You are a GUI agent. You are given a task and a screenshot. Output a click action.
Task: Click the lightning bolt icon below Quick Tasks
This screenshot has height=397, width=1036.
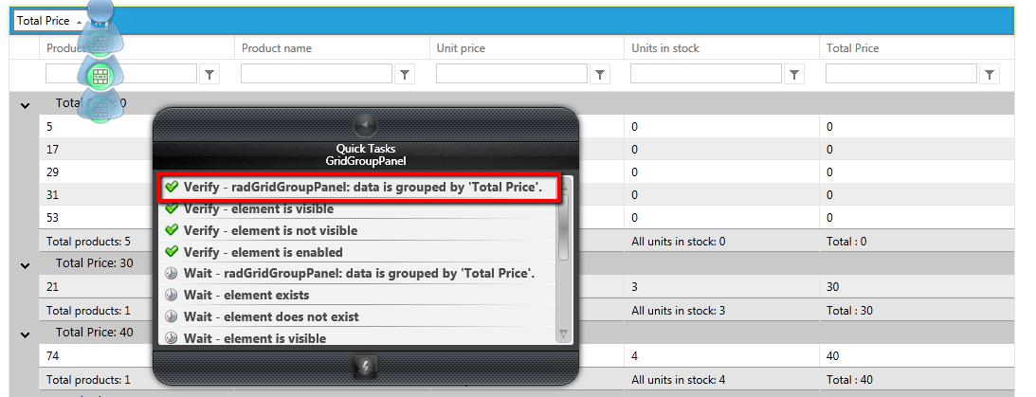[x=365, y=367]
